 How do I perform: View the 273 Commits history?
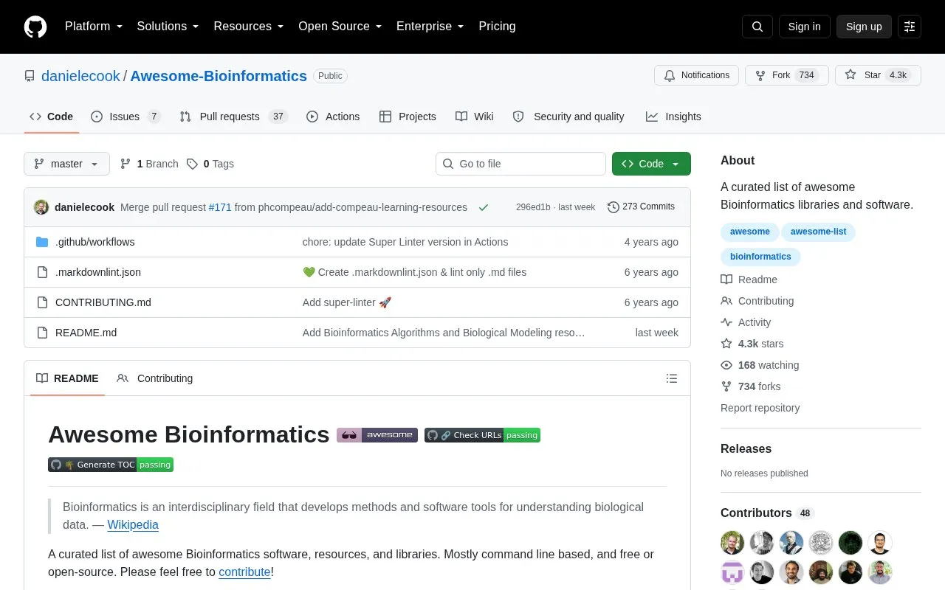(641, 207)
